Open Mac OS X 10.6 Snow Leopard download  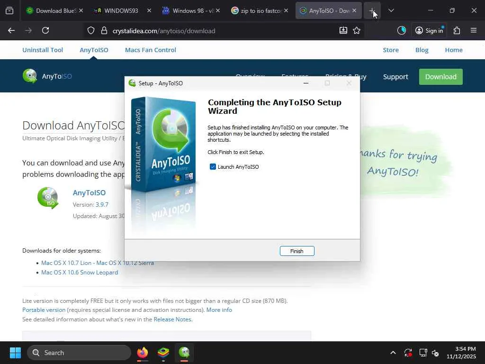(x=80, y=273)
